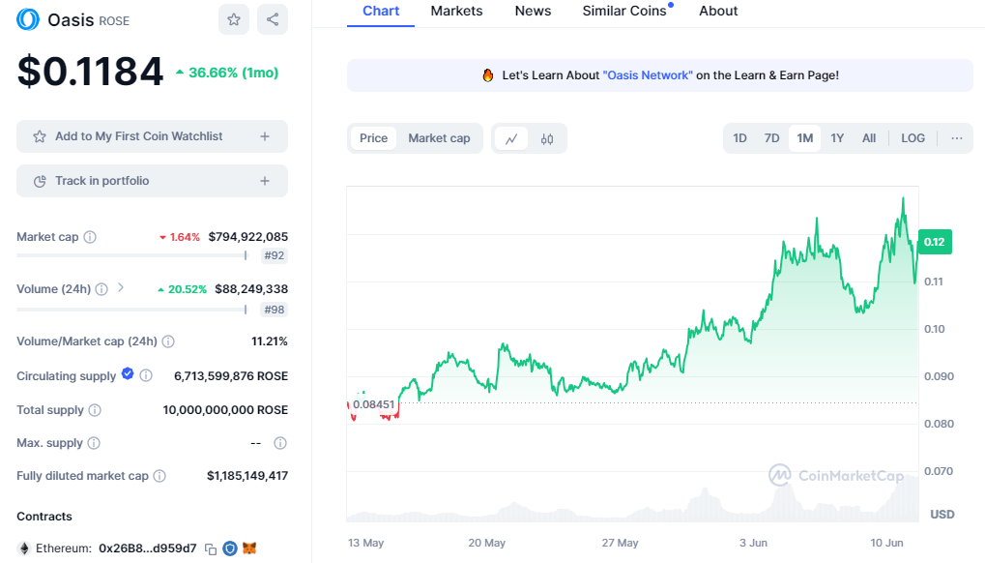Switch to candlestick chart view
The image size is (985, 563).
[547, 138]
